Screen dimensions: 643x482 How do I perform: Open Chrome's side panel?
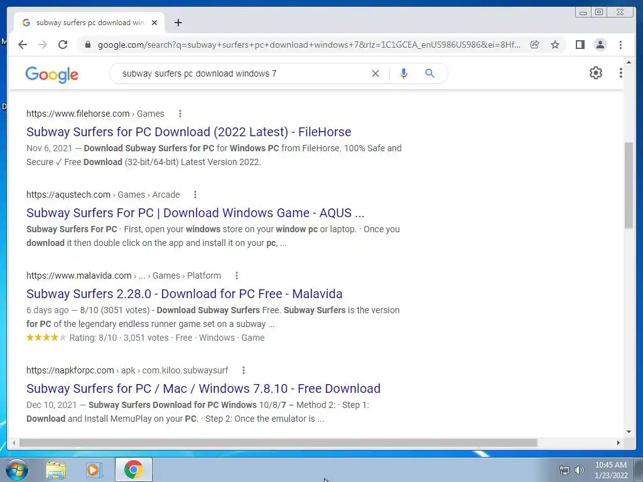[x=580, y=45]
